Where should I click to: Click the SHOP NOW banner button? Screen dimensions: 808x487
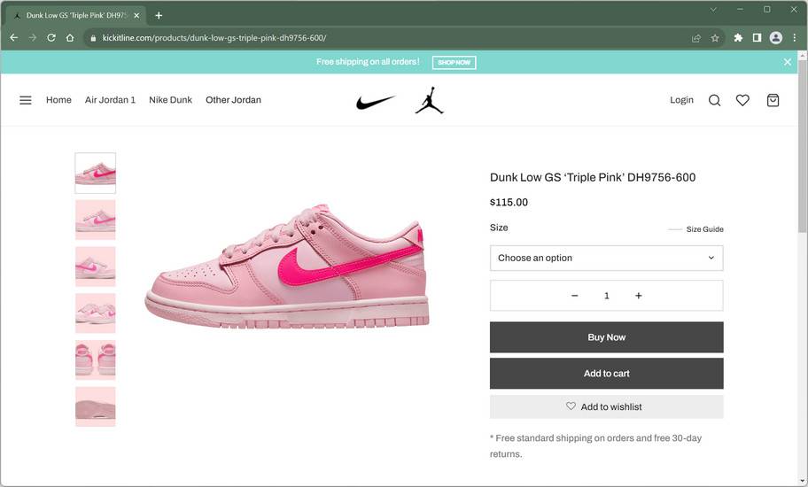[x=454, y=62]
